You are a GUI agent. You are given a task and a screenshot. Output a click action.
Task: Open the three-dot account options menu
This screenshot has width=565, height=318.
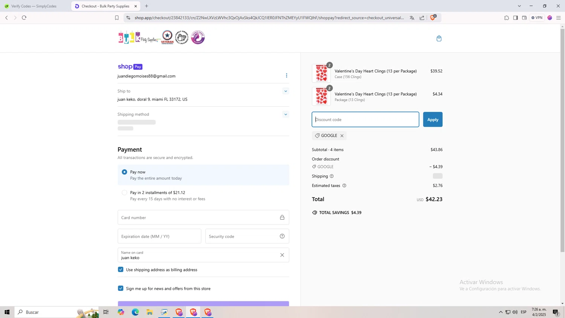287,76
